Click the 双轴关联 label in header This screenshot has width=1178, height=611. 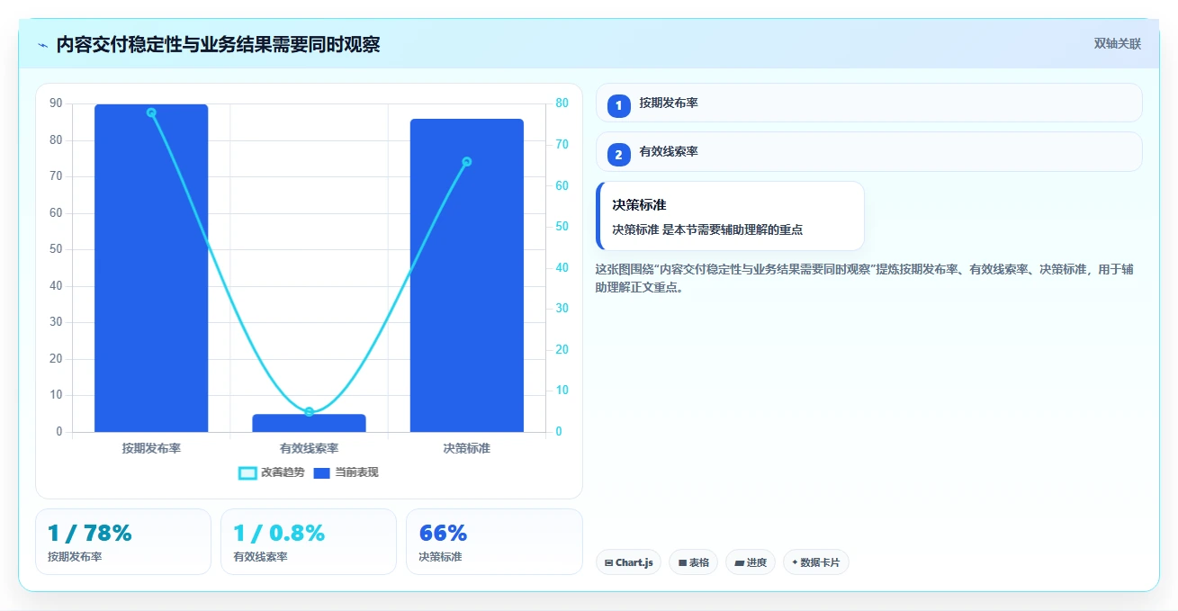coord(1118,43)
